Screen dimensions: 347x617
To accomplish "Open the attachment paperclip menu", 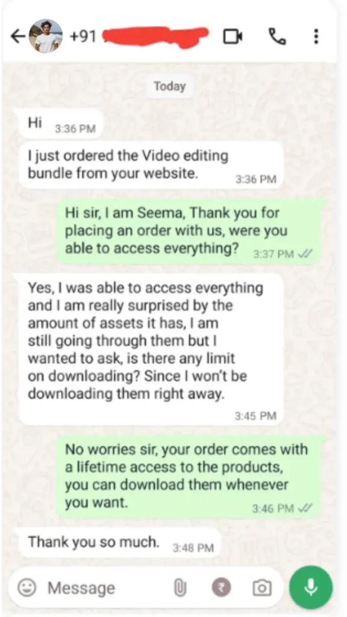I will (180, 588).
